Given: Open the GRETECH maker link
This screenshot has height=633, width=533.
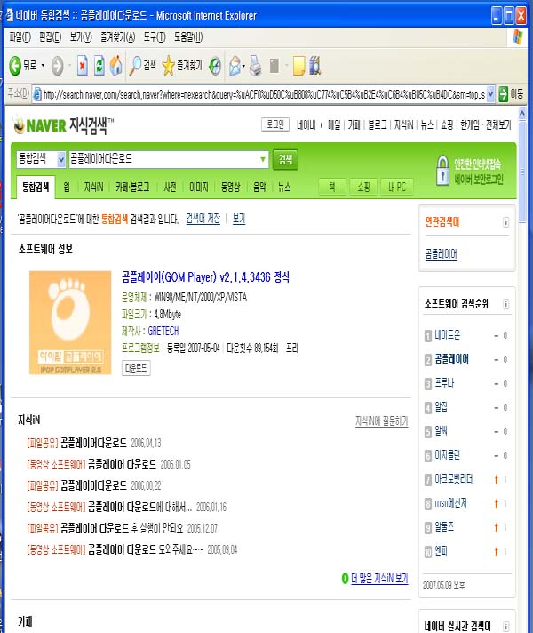Looking at the screenshot, I should 163,331.
